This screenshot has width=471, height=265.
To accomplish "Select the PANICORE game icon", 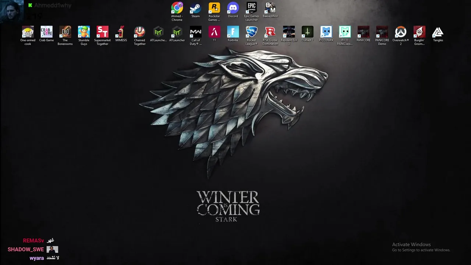I will tap(363, 34).
